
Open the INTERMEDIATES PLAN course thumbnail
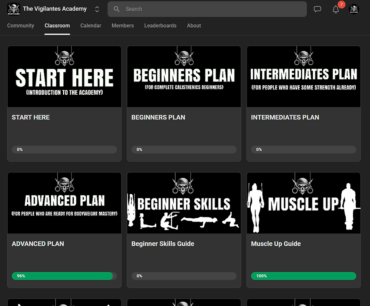304,77
